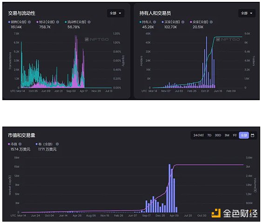The height and width of the screenshot is (223, 263).
Task: Click info icon next to 买家(全部)
Action: 183,22
